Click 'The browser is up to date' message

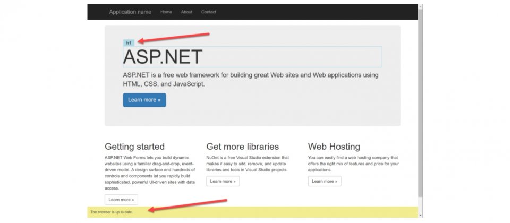(112, 212)
